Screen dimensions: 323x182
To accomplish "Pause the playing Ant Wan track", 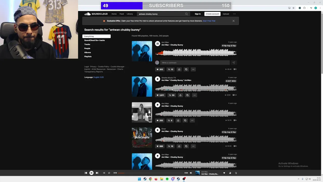I will pyautogui.click(x=157, y=44).
